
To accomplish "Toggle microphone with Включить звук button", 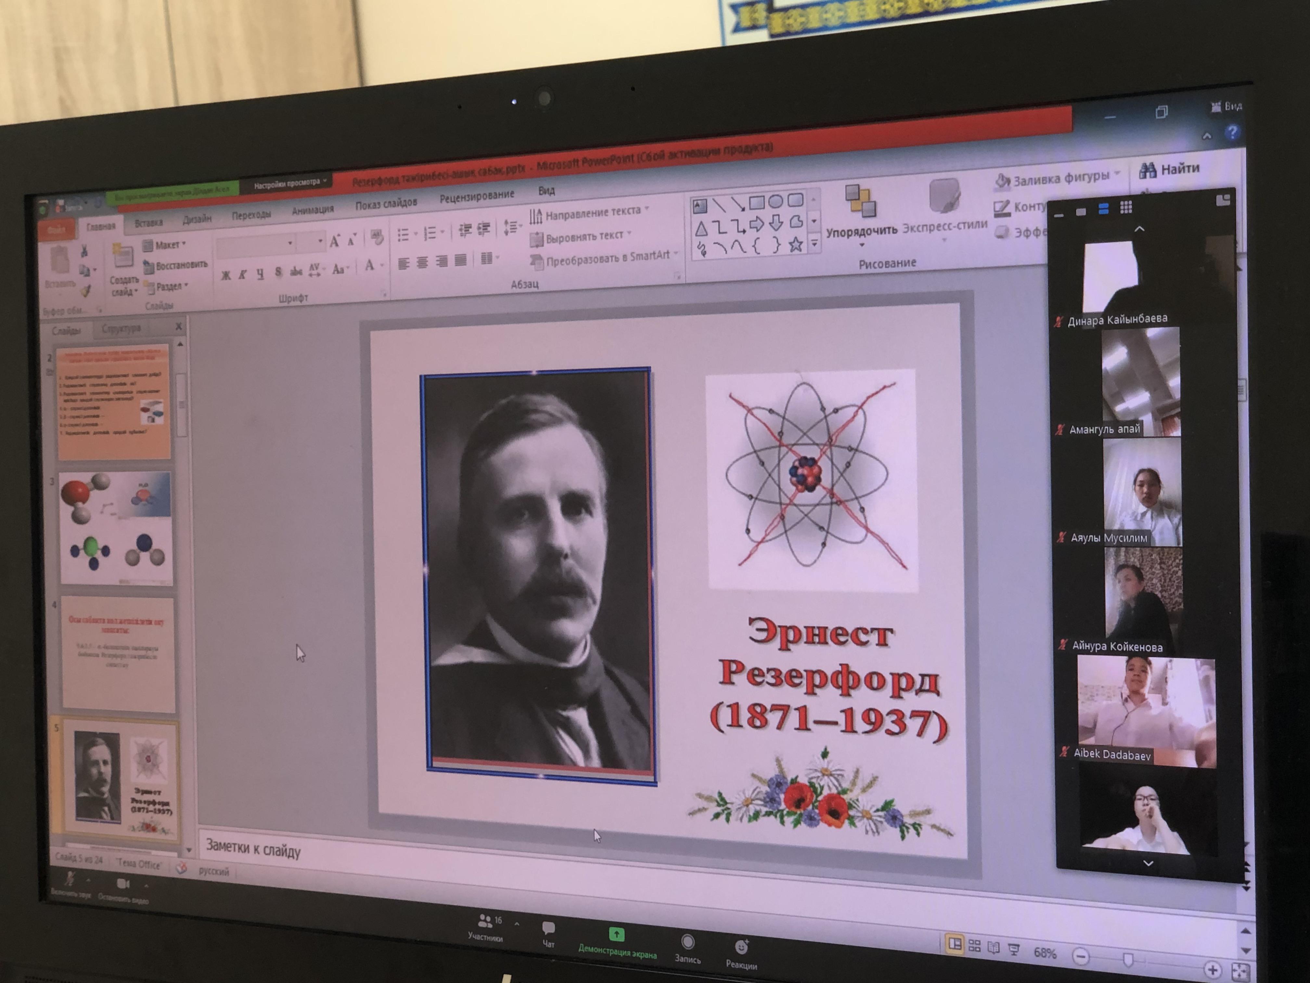I will (70, 879).
